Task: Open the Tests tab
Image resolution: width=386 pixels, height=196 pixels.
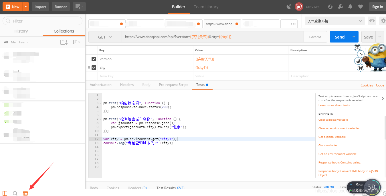Action: 202,85
